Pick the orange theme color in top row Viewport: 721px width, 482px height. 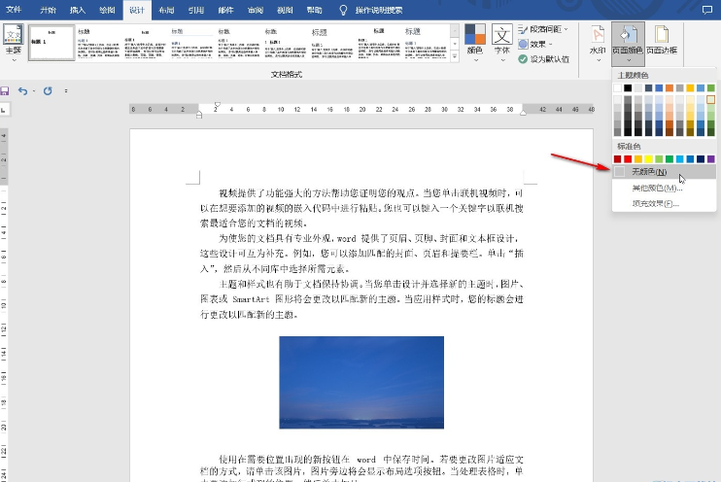(x=669, y=87)
